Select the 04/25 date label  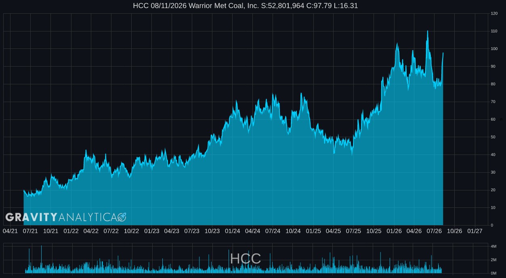pyautogui.click(x=333, y=231)
